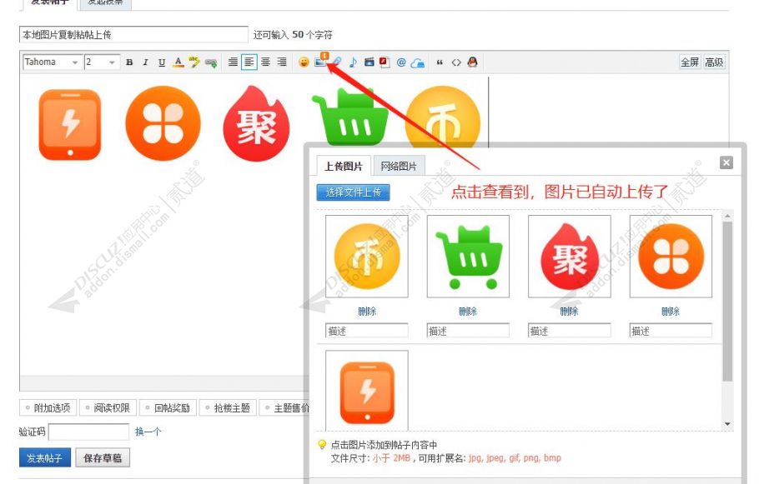Click the QQ penguin icon in toolbar
The image size is (759, 484).
pyautogui.click(x=473, y=62)
